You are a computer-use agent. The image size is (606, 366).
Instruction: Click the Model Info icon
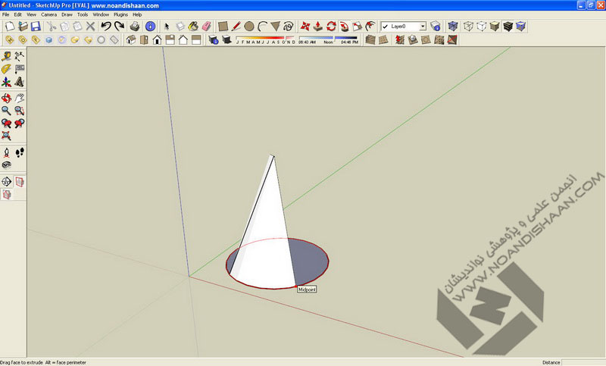151,27
